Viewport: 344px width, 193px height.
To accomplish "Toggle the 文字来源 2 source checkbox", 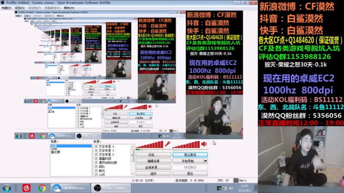I will pyautogui.click(x=96, y=154).
